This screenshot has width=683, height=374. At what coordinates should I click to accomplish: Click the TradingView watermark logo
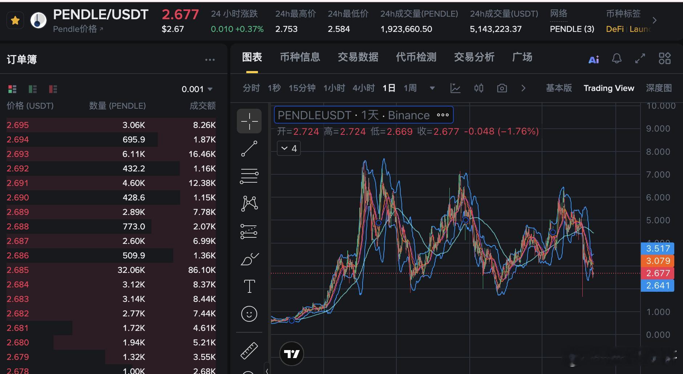pos(292,353)
